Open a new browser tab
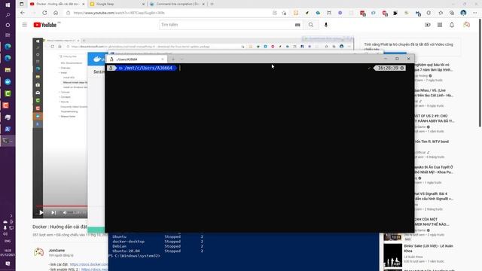Image resolution: width=482 pixels, height=271 pixels. pyautogui.click(x=212, y=4)
